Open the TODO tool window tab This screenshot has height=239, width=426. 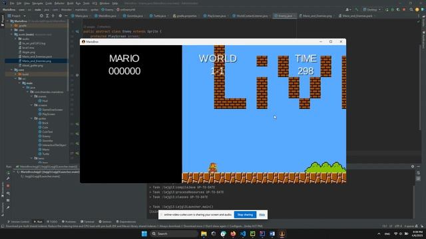click(x=52, y=222)
